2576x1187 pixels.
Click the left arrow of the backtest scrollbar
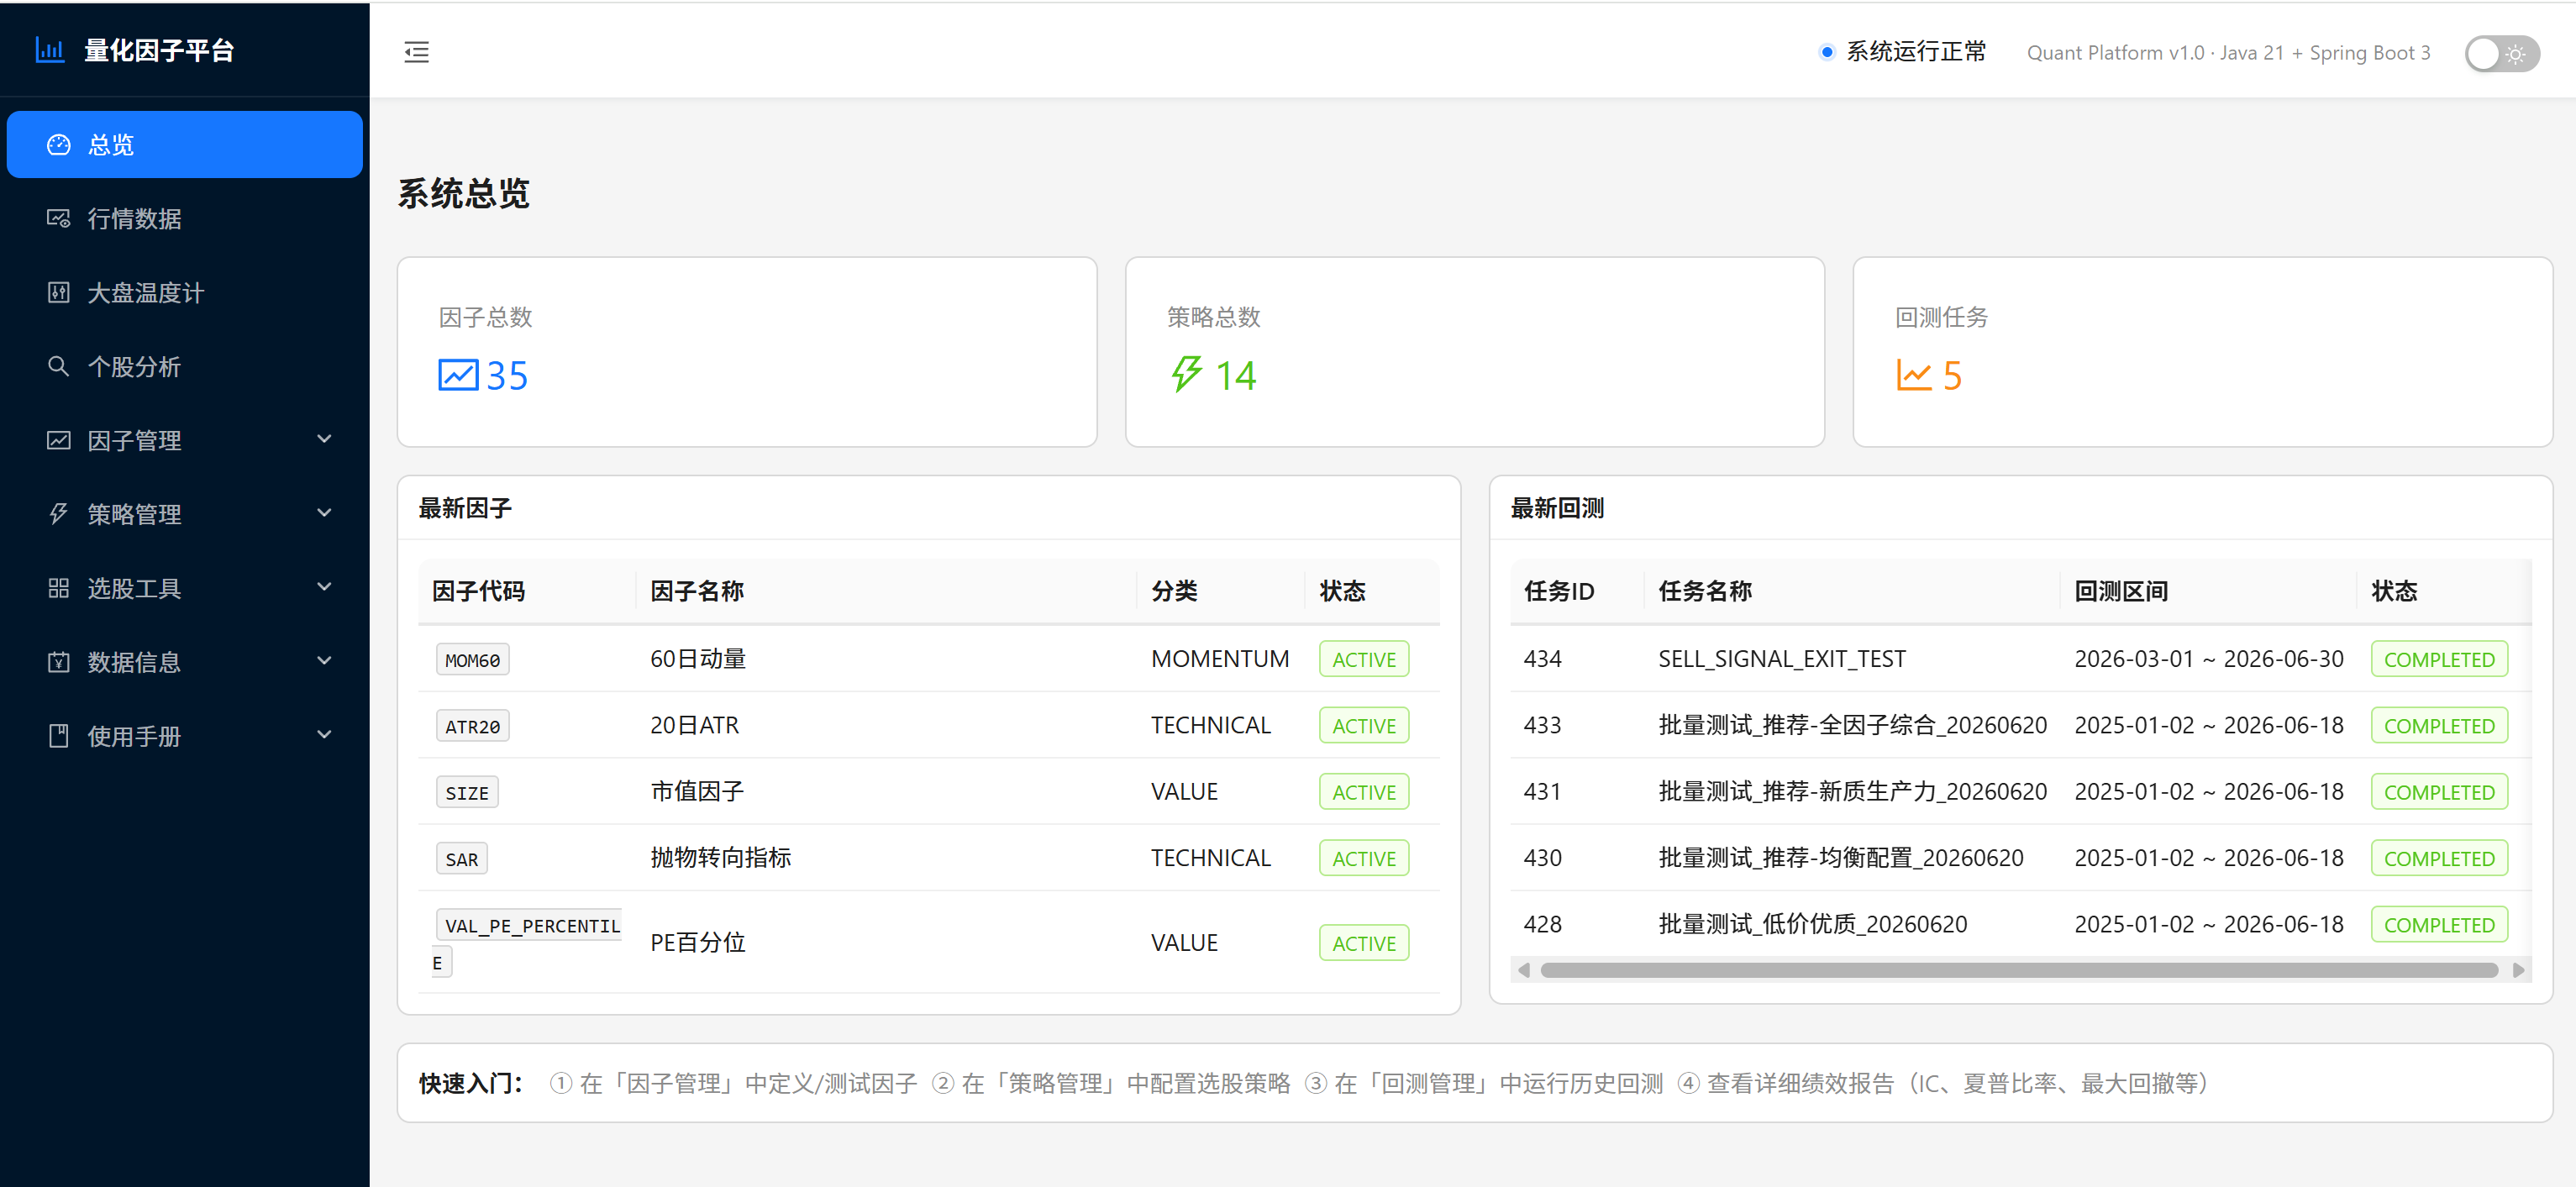tap(1523, 970)
